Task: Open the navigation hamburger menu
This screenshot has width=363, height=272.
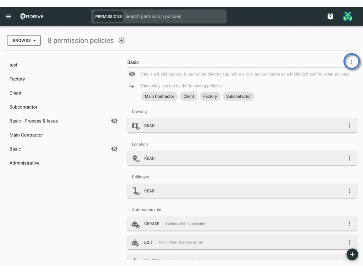Action: (8, 16)
